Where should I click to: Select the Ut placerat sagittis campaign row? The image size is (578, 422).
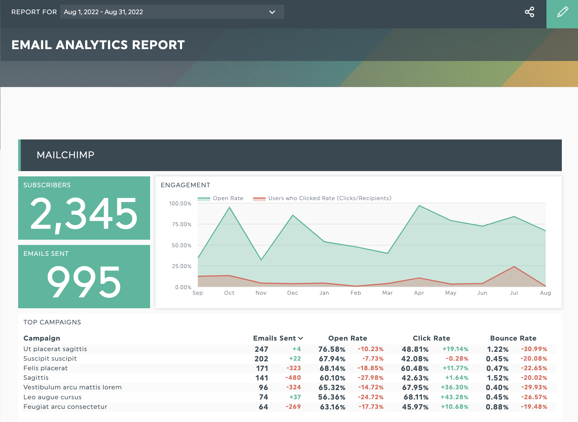click(55, 349)
